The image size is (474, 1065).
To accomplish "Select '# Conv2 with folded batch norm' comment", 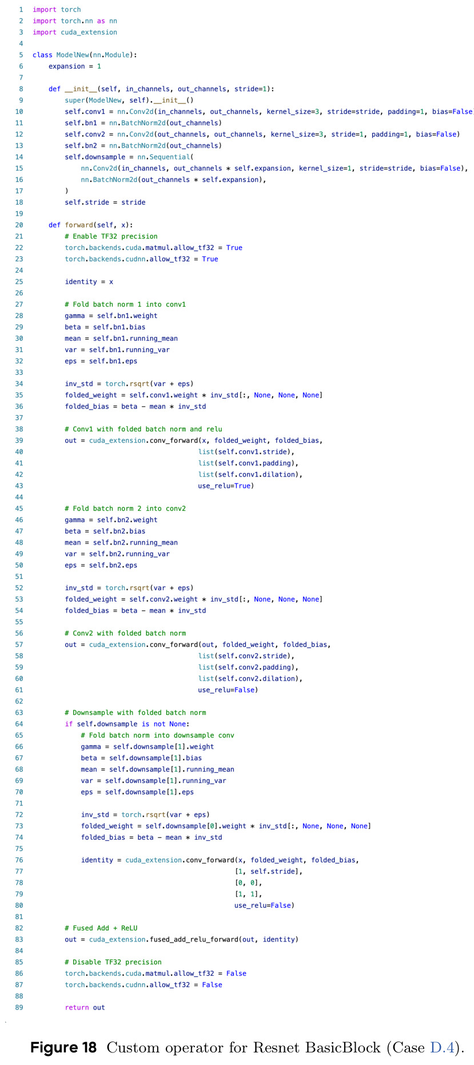I will (x=125, y=633).
